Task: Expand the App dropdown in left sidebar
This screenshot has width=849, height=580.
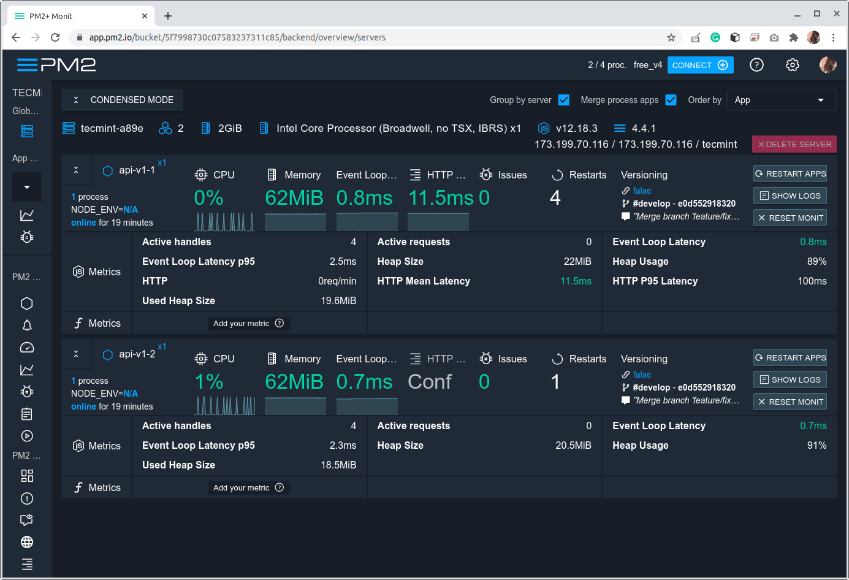Action: click(x=26, y=186)
